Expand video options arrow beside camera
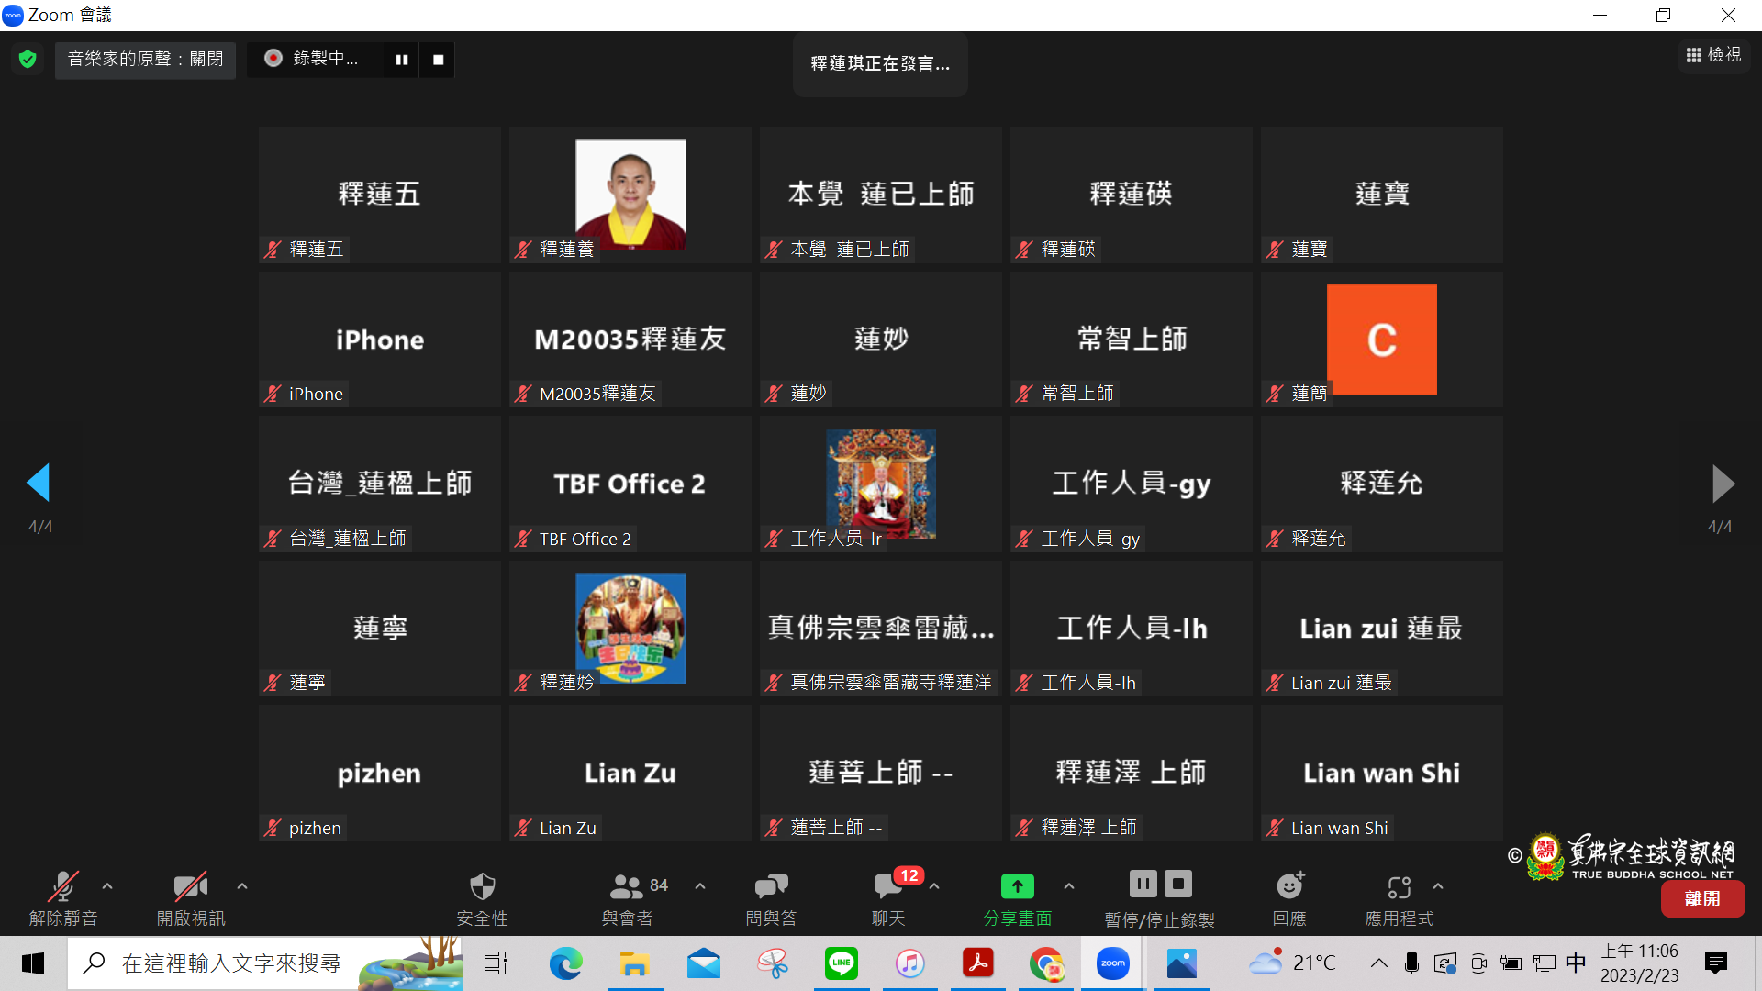1762x991 pixels. tap(242, 886)
